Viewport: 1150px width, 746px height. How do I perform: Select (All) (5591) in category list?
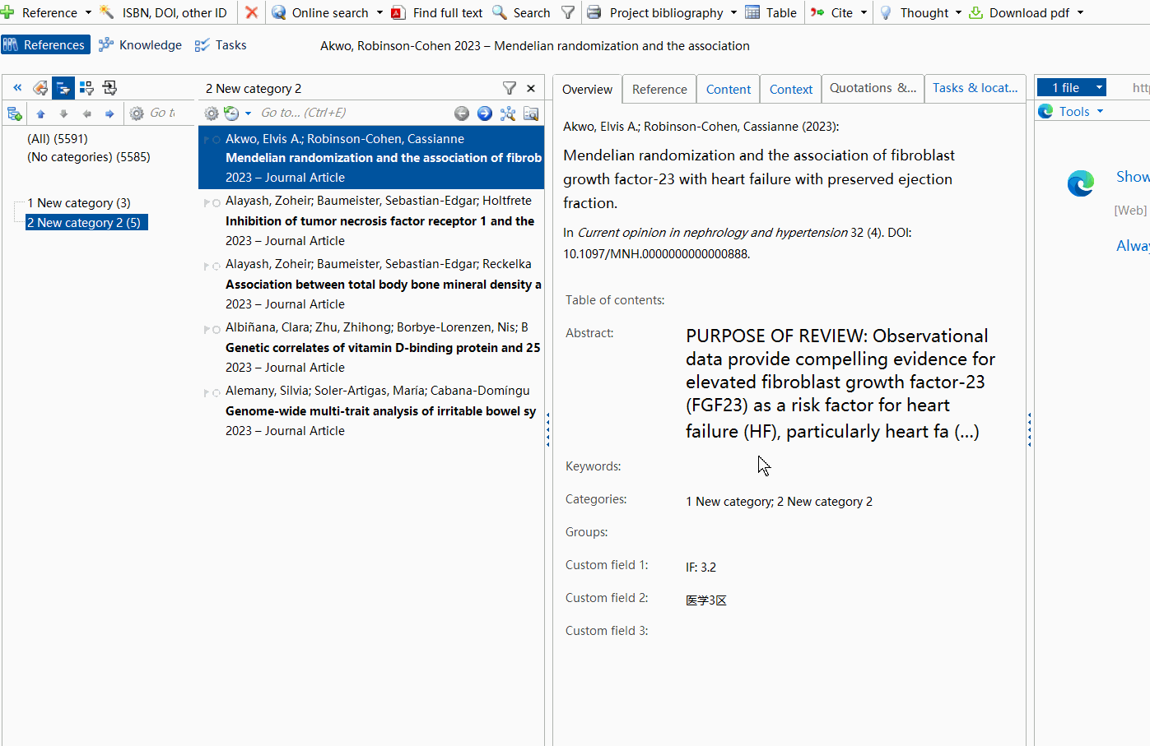(58, 138)
